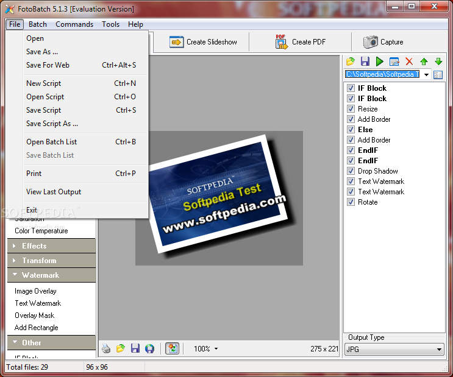Select the Overlay Mask command

pyautogui.click(x=34, y=315)
